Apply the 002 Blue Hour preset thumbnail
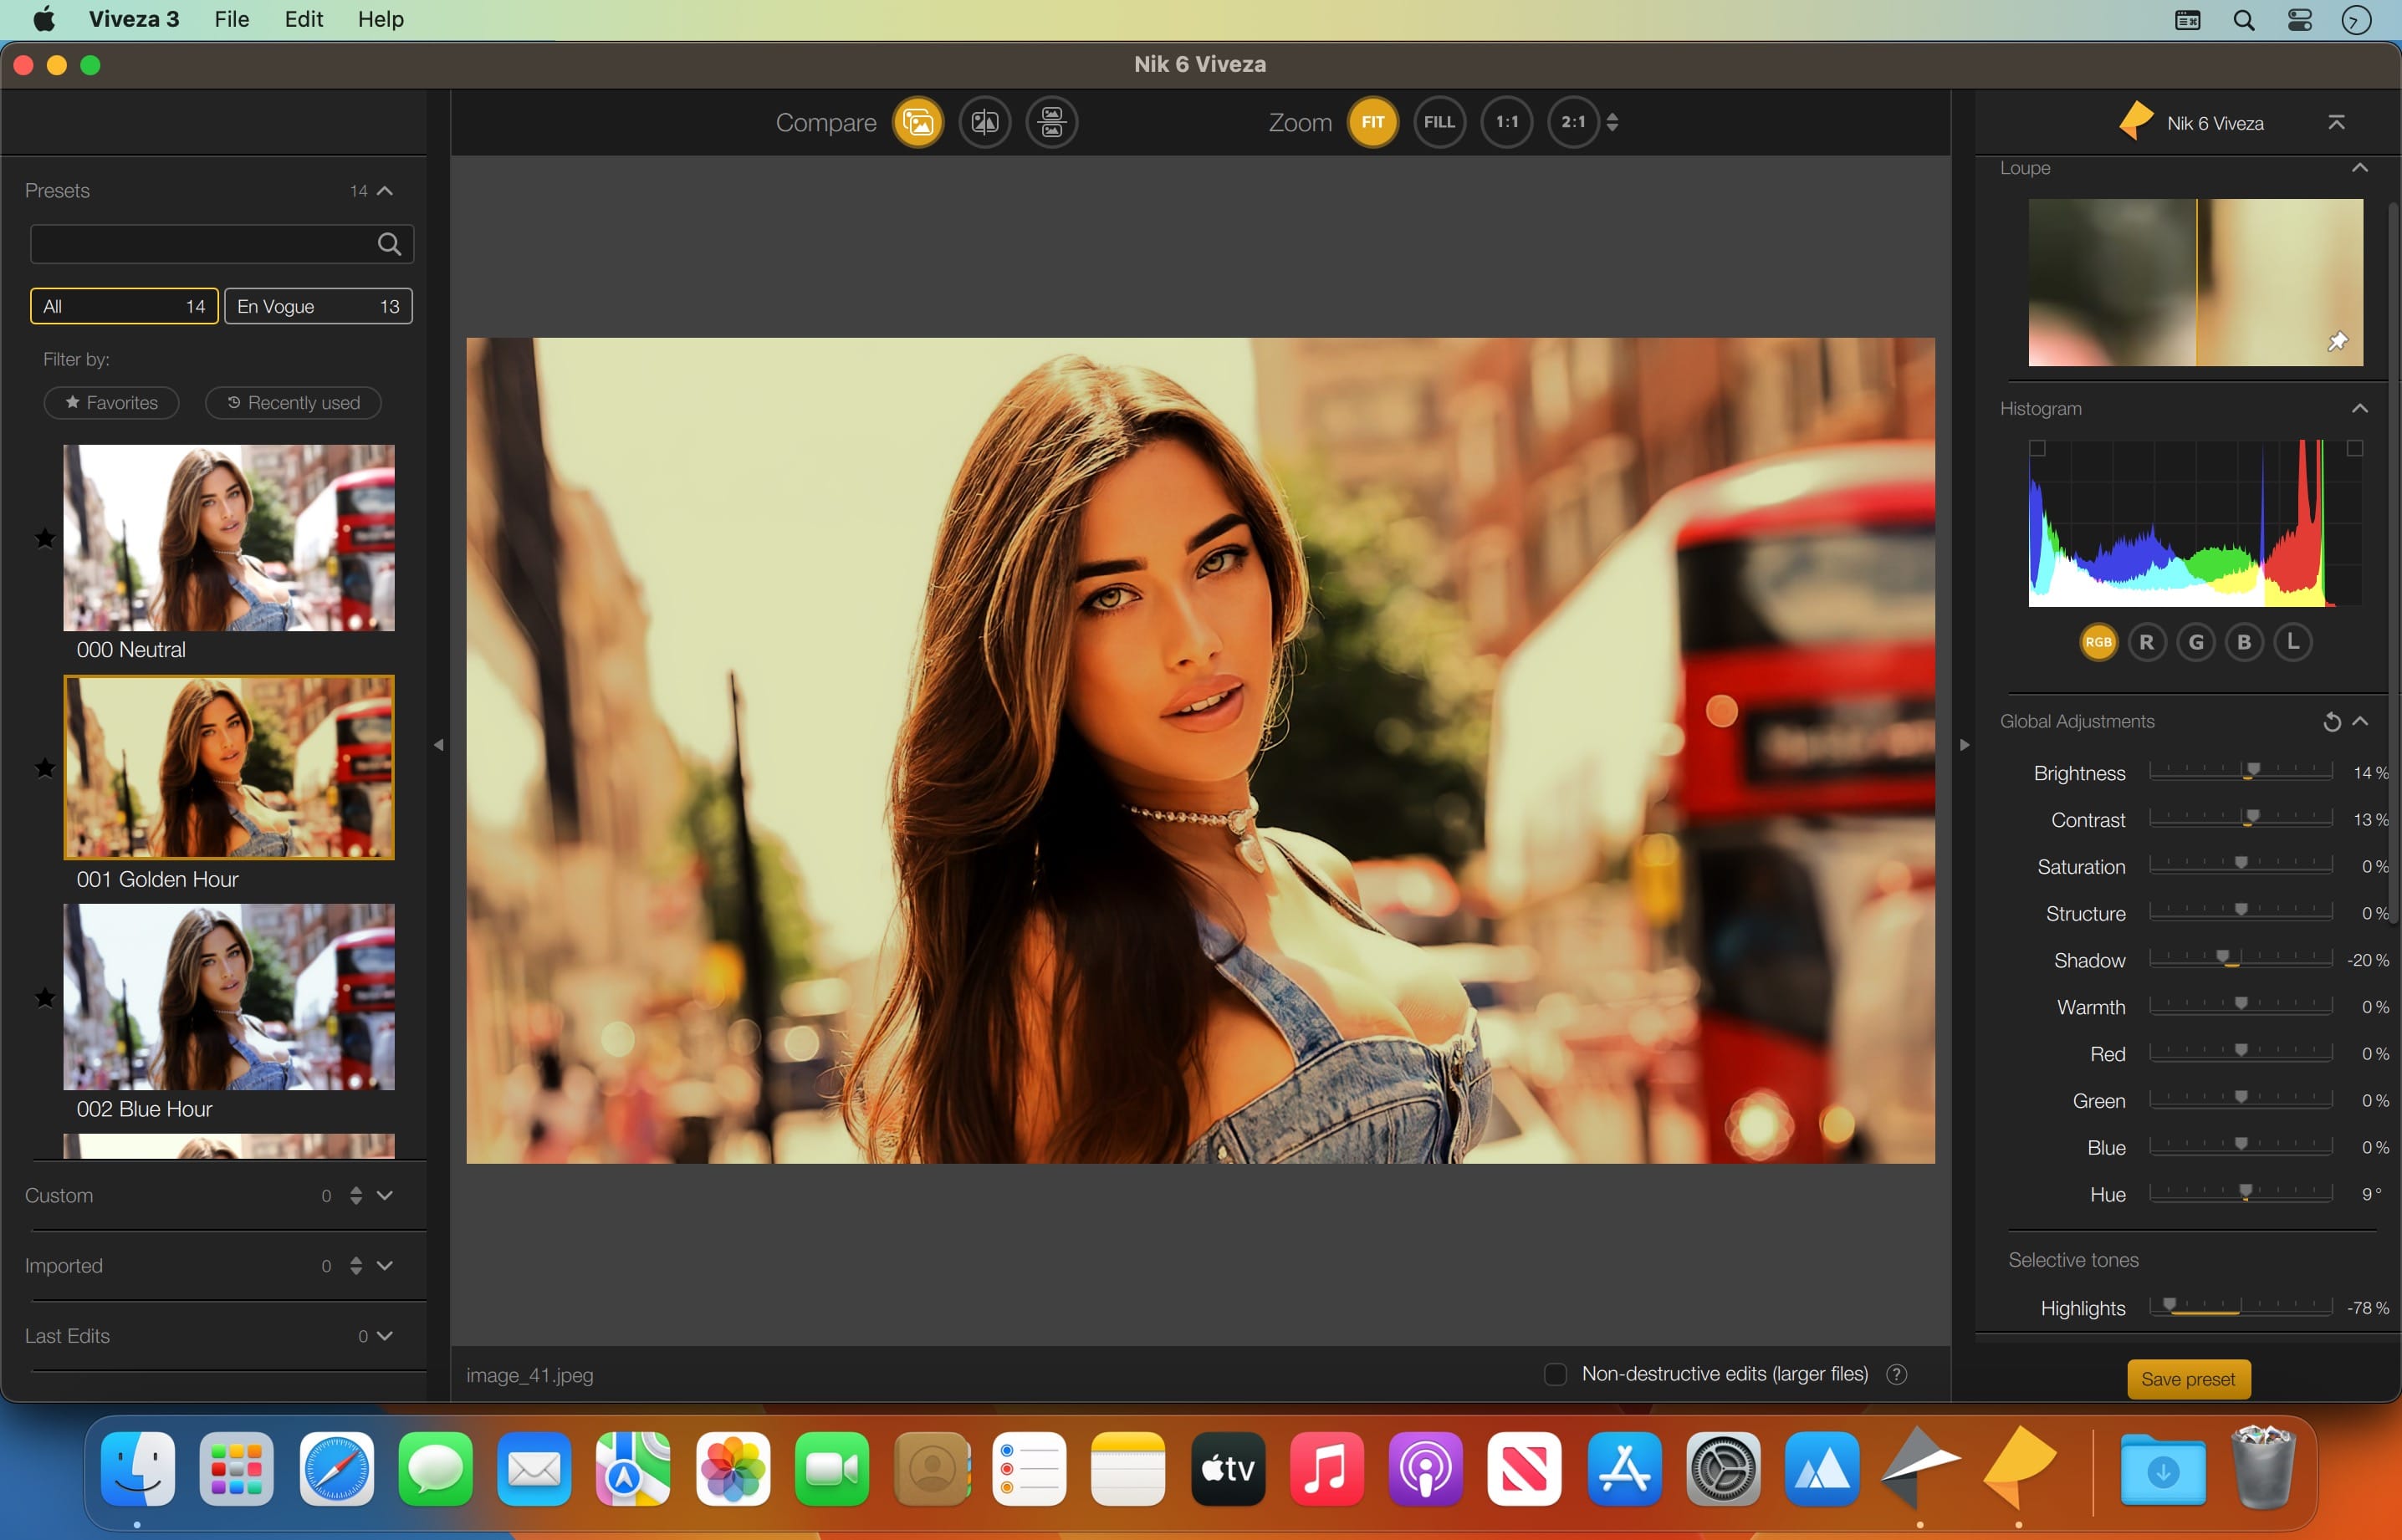2402x1540 pixels. pyautogui.click(x=229, y=997)
